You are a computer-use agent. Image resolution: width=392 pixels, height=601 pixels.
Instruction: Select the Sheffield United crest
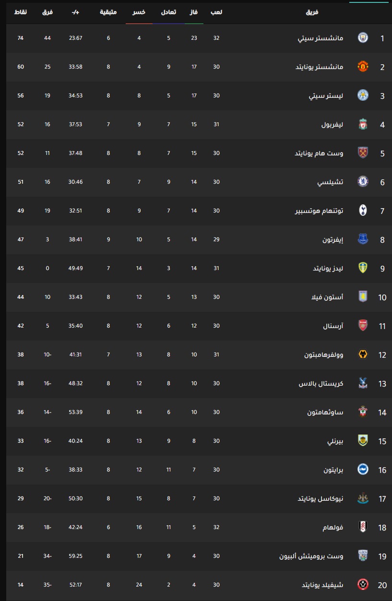[x=363, y=585]
